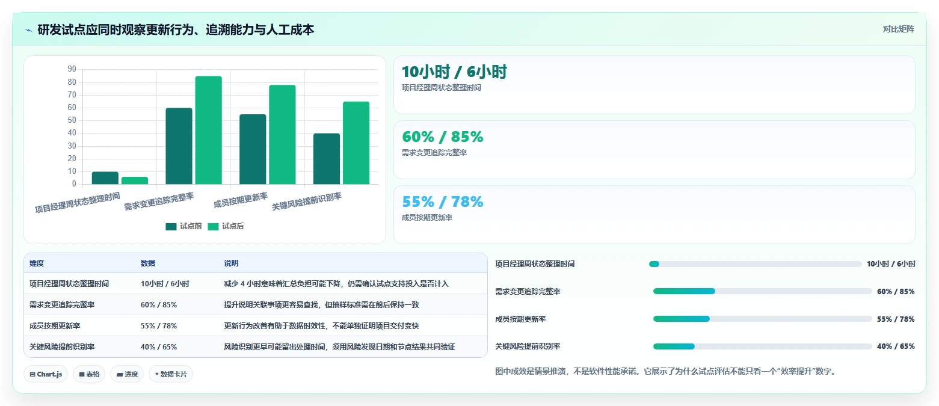Click the 试点前 bar for 成员按期更新率
This screenshot has height=406, width=939.
[253, 149]
